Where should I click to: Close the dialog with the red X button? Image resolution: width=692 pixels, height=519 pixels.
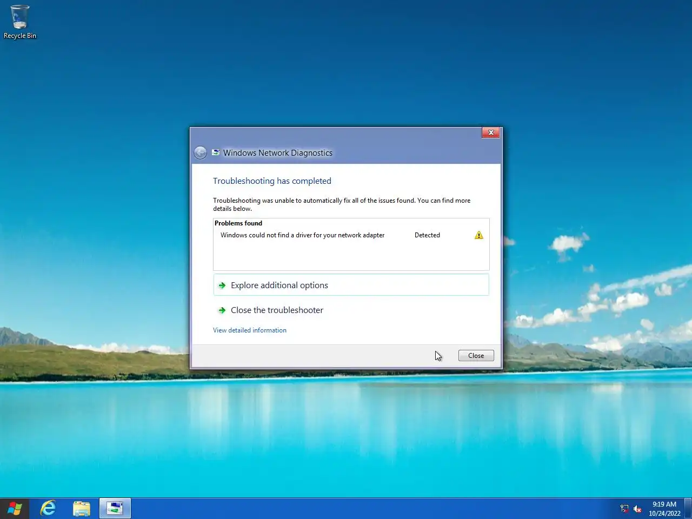point(491,132)
